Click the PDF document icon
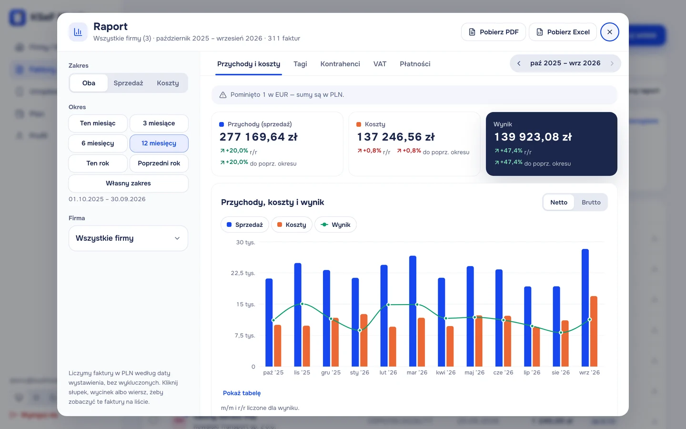This screenshot has width=686, height=429. pyautogui.click(x=472, y=32)
